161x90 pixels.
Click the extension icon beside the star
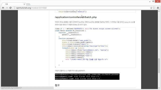[x=151, y=8]
